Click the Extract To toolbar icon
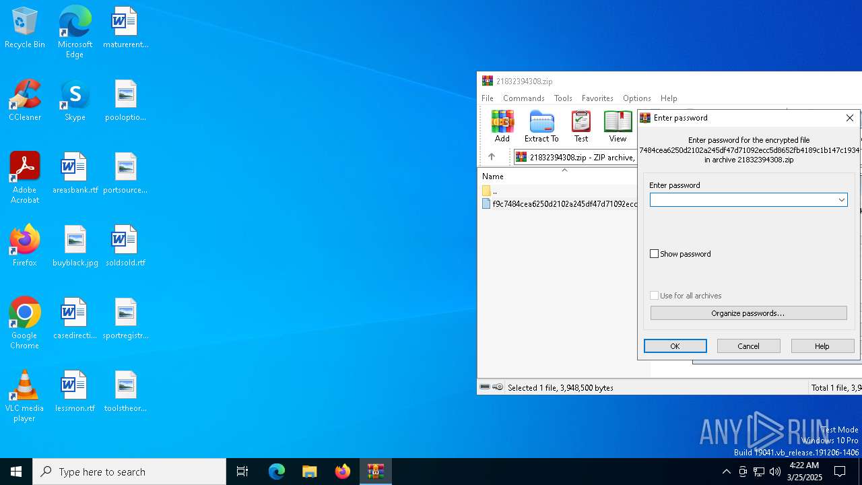The image size is (862, 485). click(x=541, y=127)
